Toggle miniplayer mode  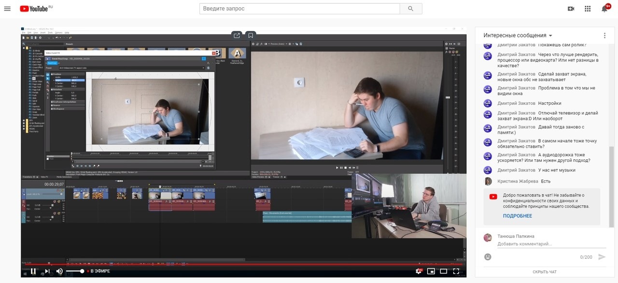click(431, 271)
